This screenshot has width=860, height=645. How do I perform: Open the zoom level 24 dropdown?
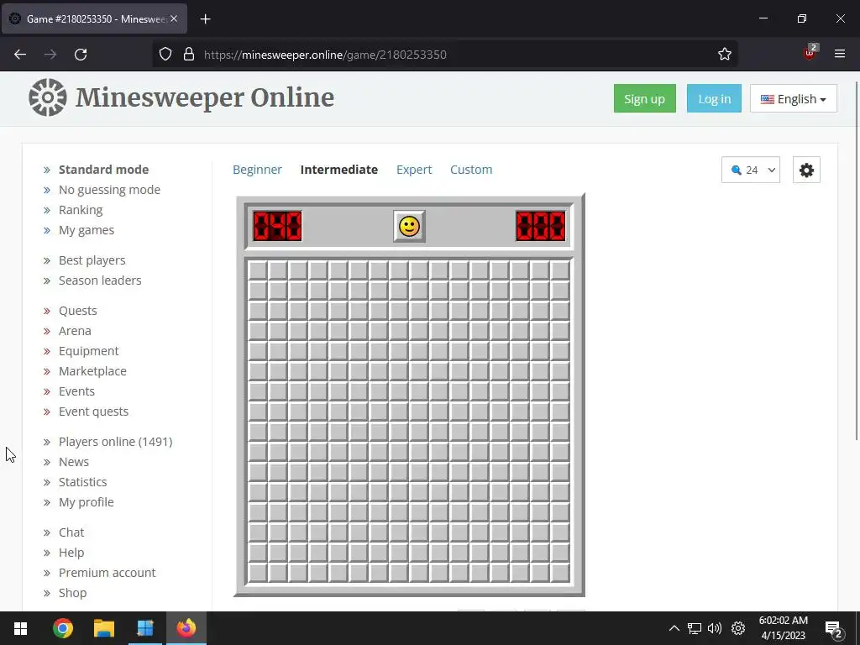(x=750, y=170)
